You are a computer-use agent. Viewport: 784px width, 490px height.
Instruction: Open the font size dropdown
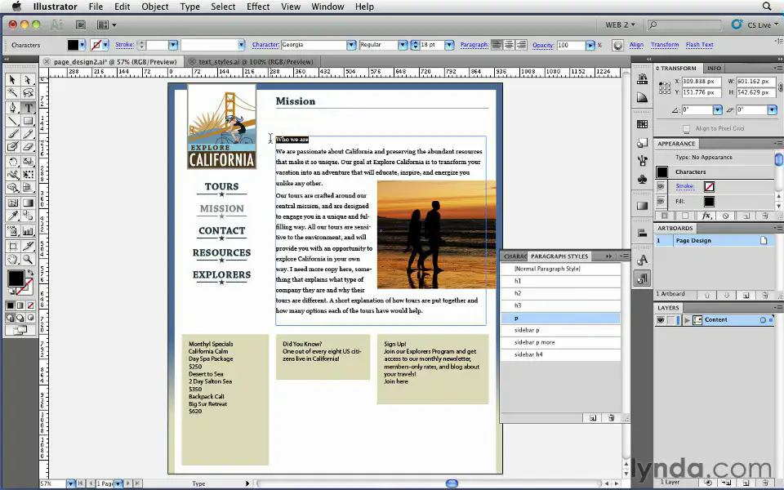pos(449,45)
